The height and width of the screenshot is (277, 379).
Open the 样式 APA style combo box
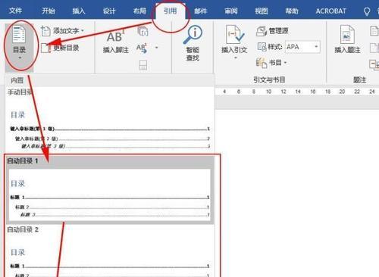pyautogui.click(x=302, y=47)
